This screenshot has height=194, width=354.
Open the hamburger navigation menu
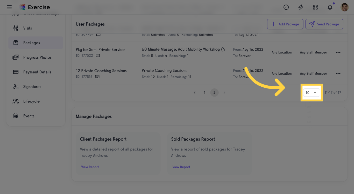tap(9, 7)
